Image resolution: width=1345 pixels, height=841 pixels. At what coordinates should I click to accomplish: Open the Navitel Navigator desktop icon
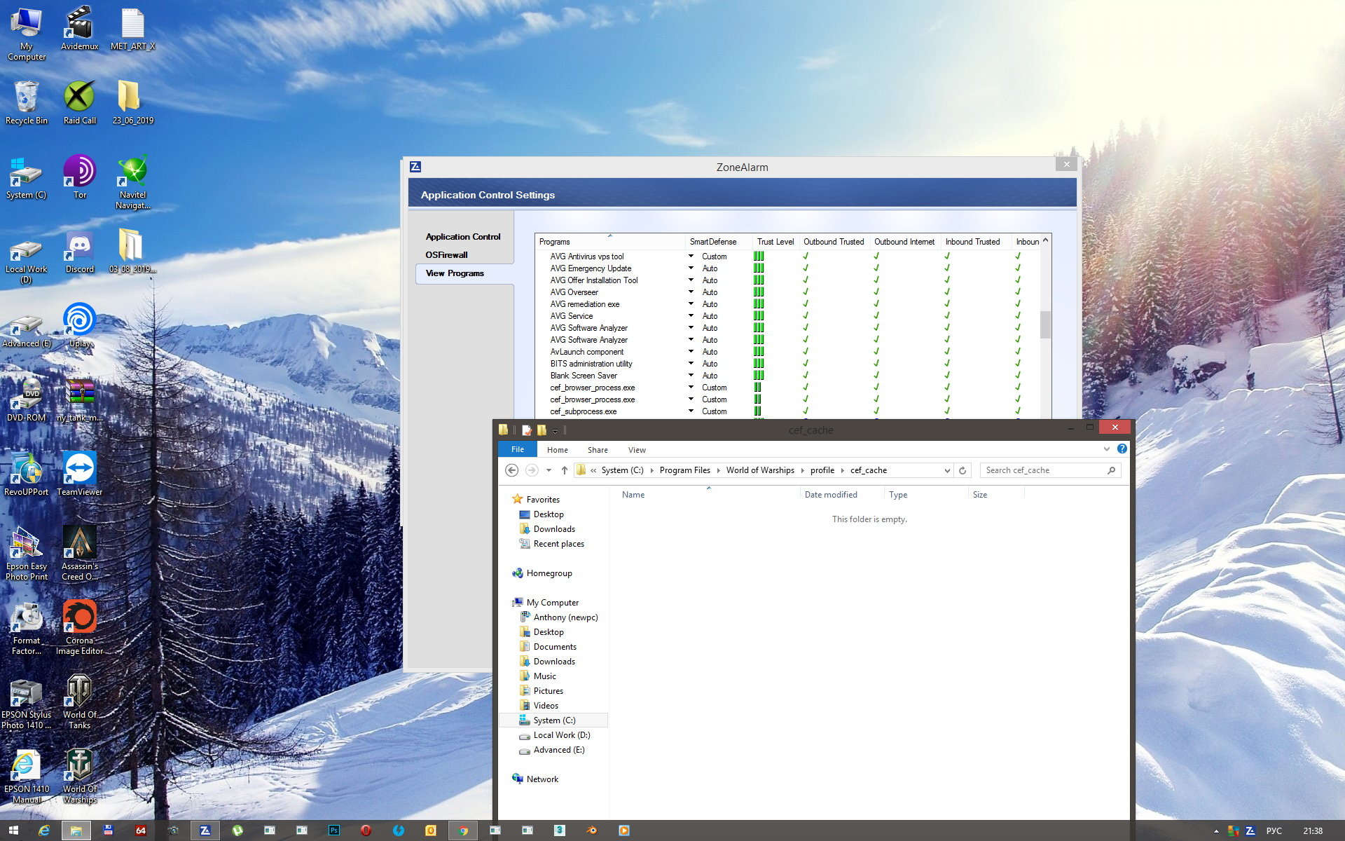tap(132, 182)
